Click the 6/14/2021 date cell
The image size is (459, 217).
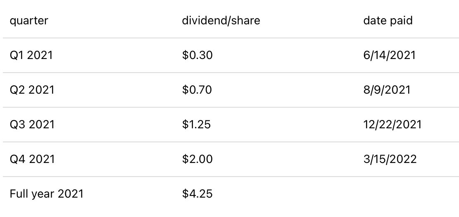[389, 55]
